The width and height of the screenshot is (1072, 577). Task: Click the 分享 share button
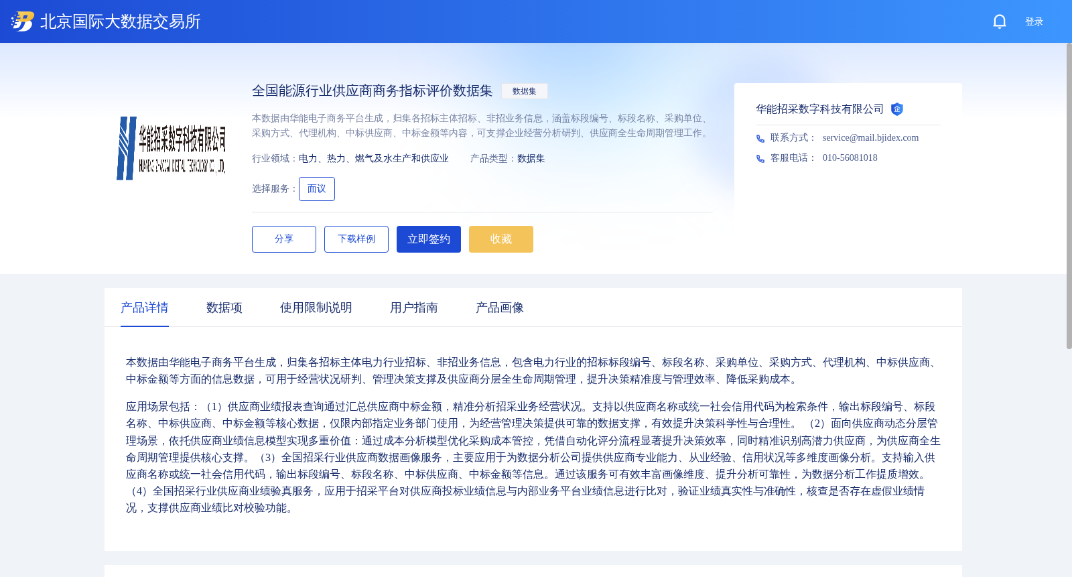284,239
